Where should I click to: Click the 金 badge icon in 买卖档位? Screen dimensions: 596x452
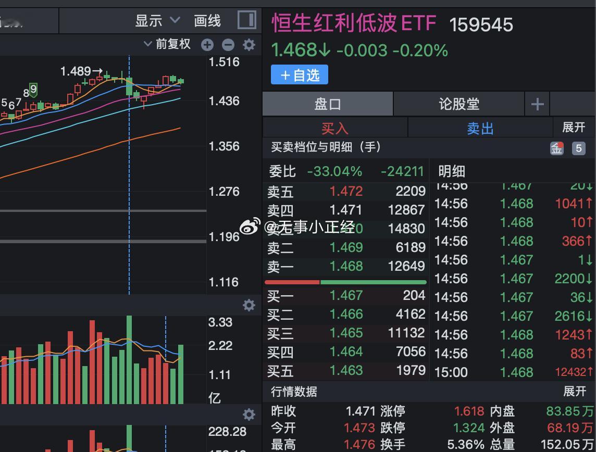(x=557, y=148)
